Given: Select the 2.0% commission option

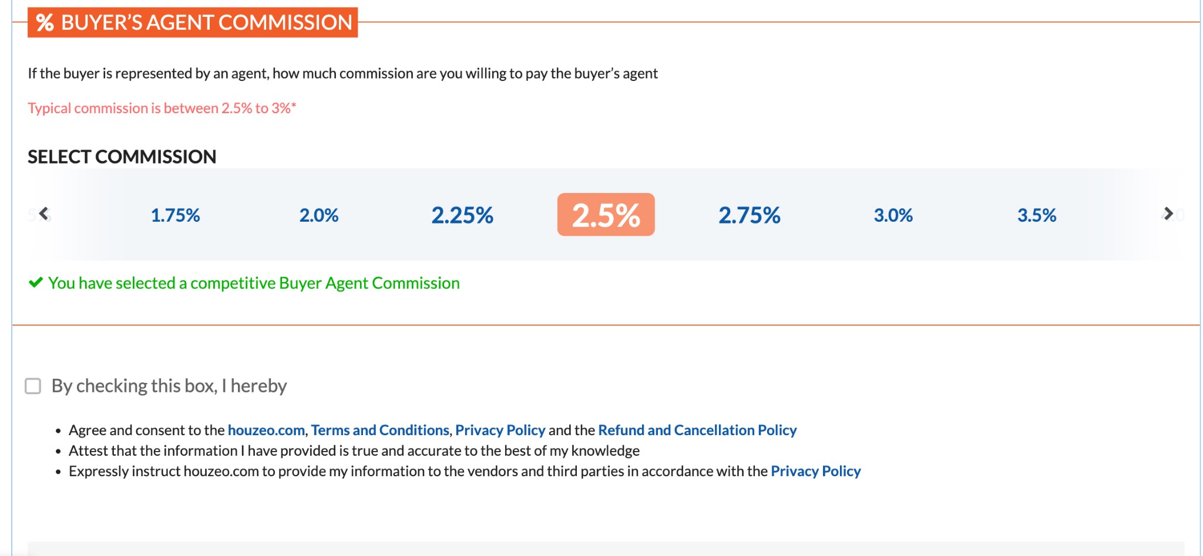Looking at the screenshot, I should click(x=319, y=215).
